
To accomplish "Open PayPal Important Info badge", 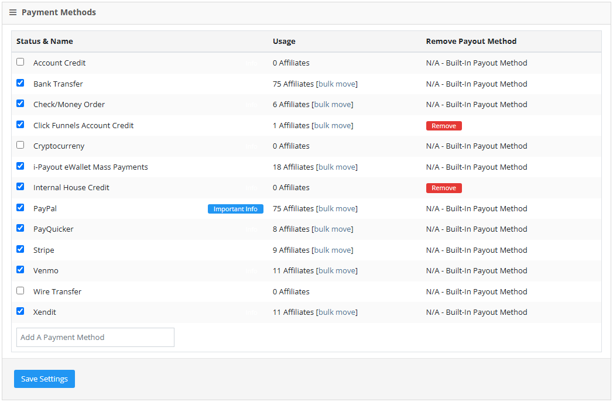I will tap(235, 209).
